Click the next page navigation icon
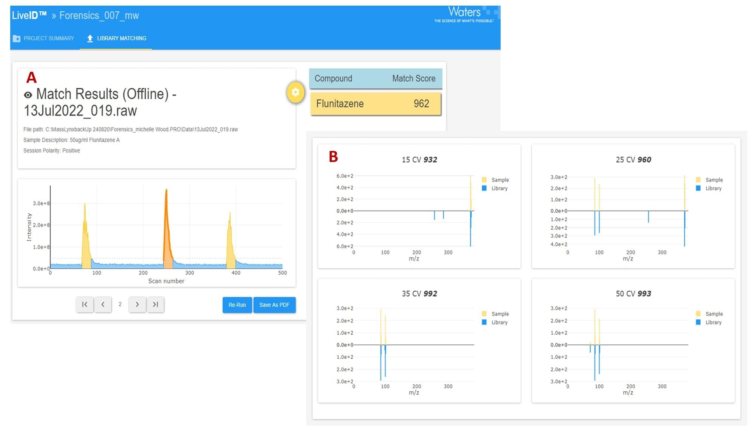The height and width of the screenshot is (437, 755). coord(137,304)
